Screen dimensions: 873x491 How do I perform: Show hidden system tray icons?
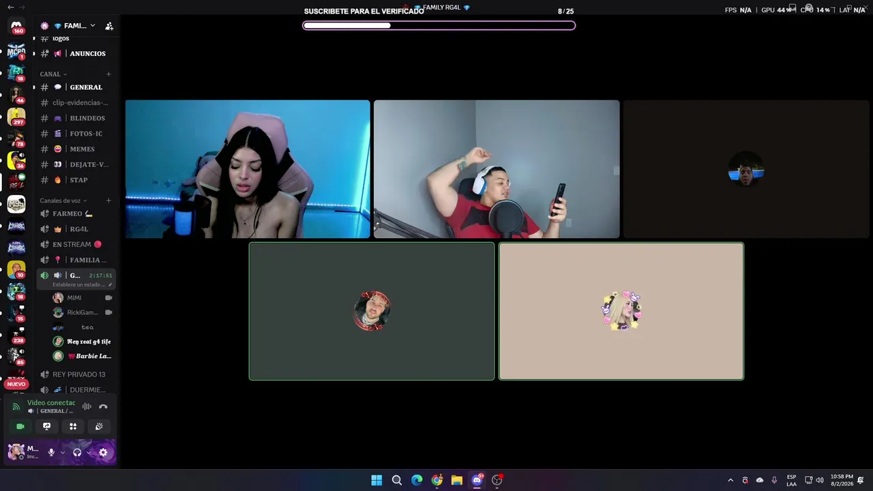tap(730, 480)
